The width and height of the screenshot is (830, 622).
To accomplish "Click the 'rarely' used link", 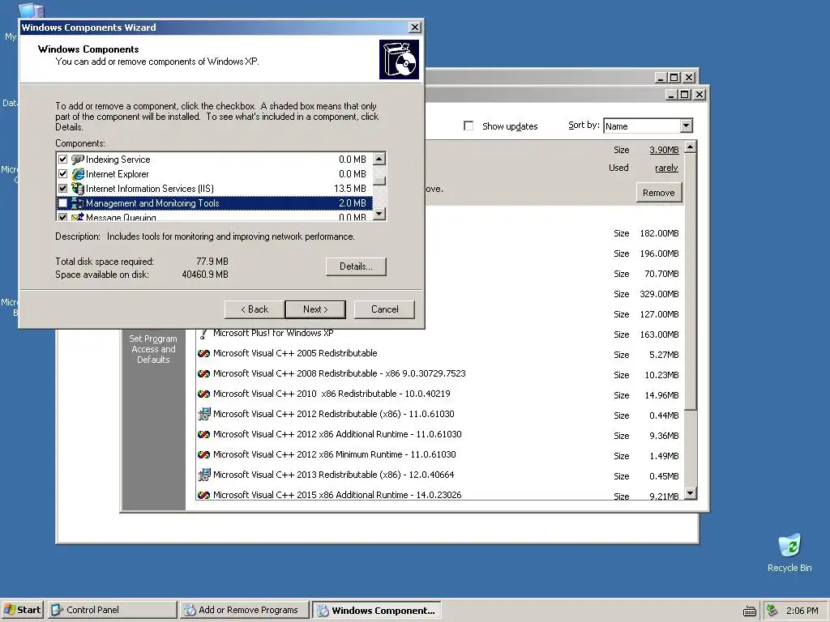I will tap(666, 168).
